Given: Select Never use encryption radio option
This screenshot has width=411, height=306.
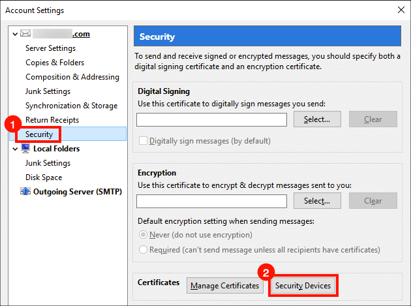Looking at the screenshot, I should point(143,235).
